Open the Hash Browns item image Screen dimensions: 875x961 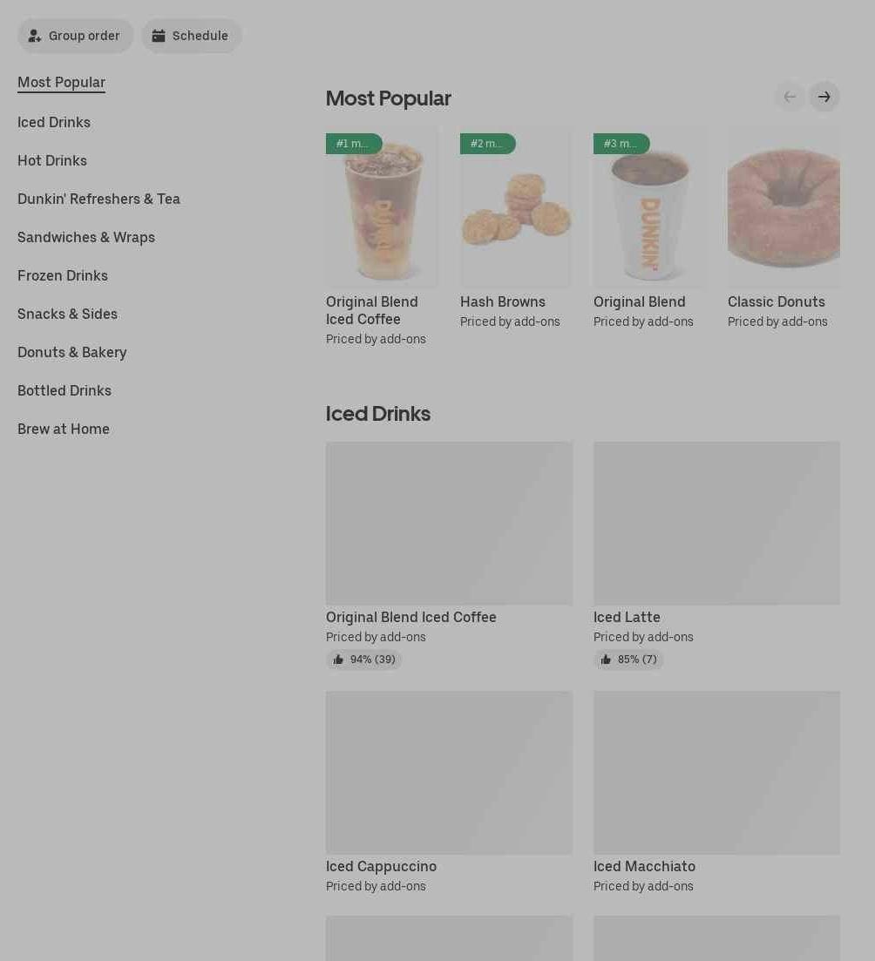(x=516, y=207)
